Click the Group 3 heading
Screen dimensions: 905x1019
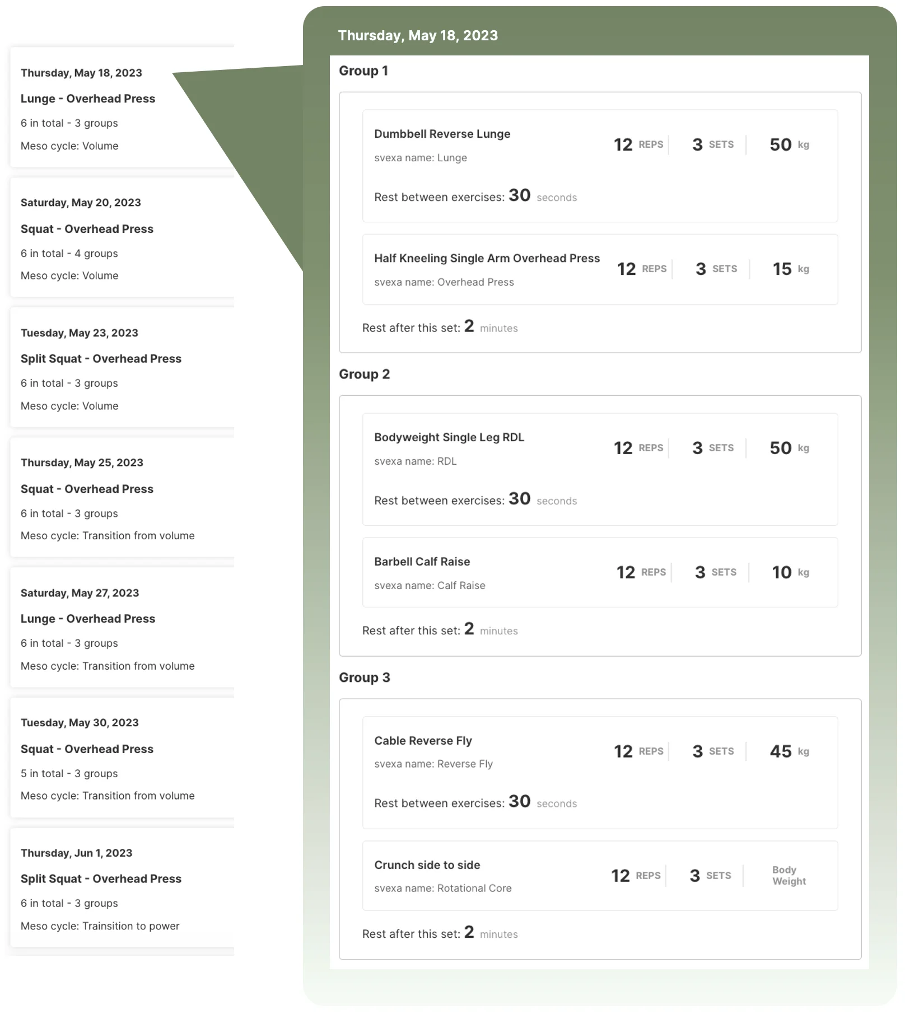pyautogui.click(x=364, y=677)
